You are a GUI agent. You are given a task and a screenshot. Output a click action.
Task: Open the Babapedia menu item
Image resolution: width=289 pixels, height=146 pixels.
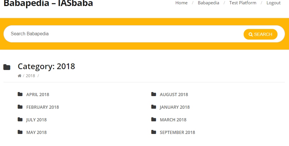coord(209,3)
